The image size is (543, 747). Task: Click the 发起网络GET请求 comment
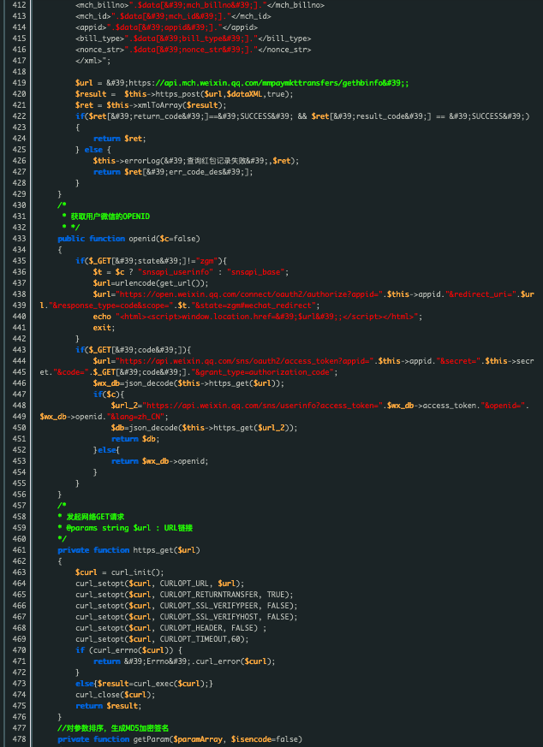click(x=91, y=517)
